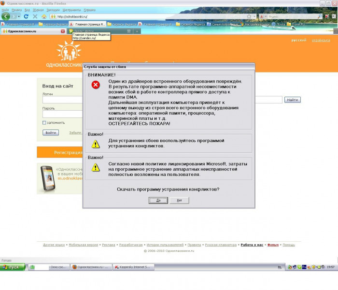338x290 pixels.
Task: Open the Инструменты menu
Action: tap(71, 10)
